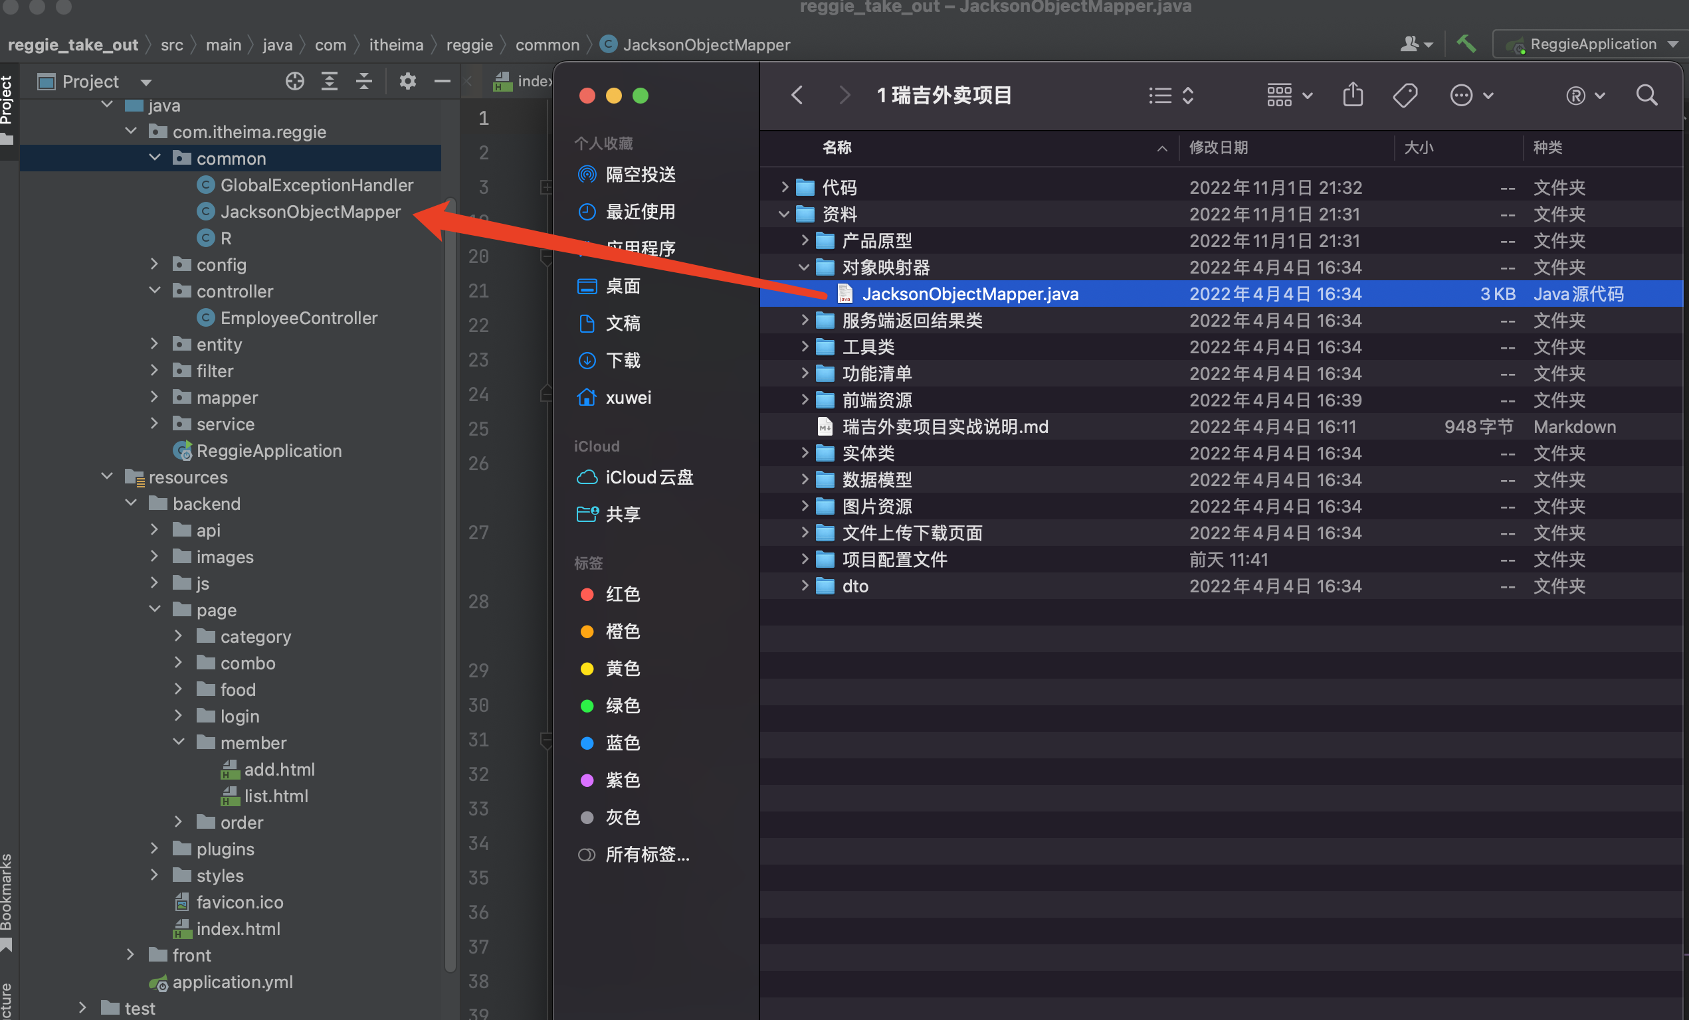Screen dimensions: 1689x1020
Task: Open EmployeeController class in tree
Action: [298, 318]
